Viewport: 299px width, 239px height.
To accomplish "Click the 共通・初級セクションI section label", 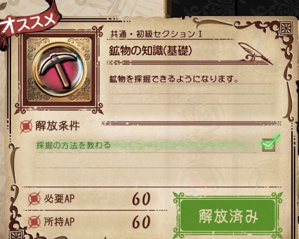I will 156,34.
